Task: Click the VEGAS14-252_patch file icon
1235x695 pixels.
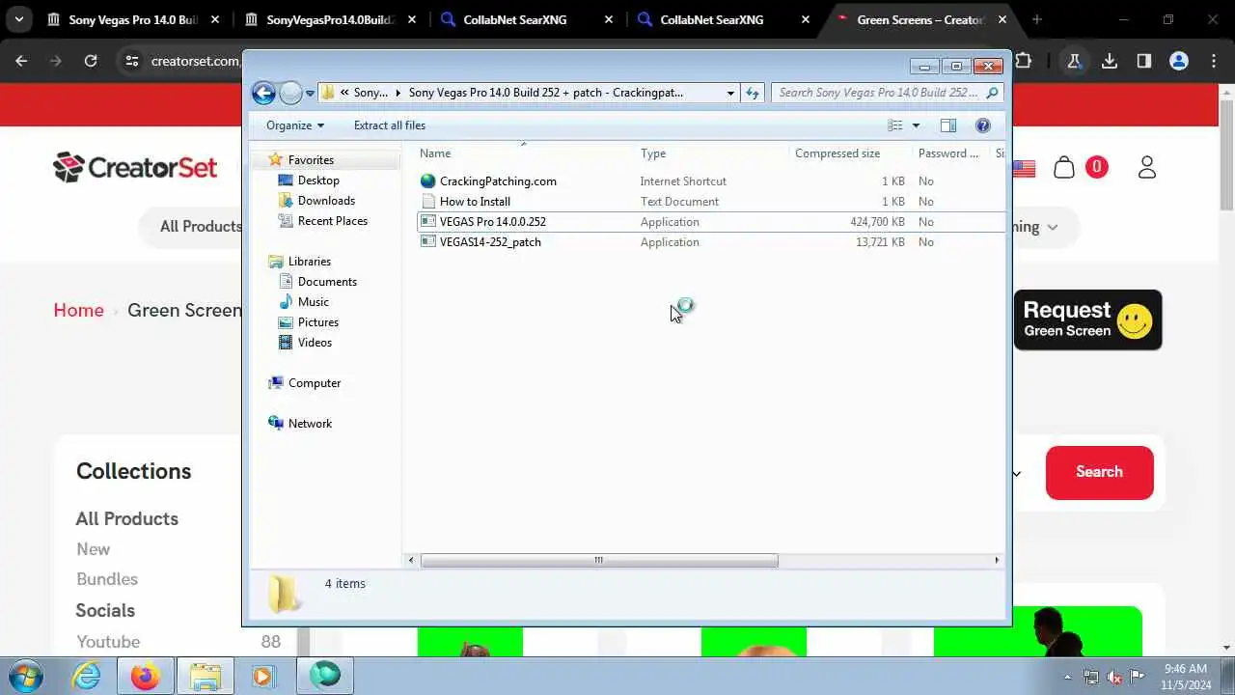Action: click(428, 242)
